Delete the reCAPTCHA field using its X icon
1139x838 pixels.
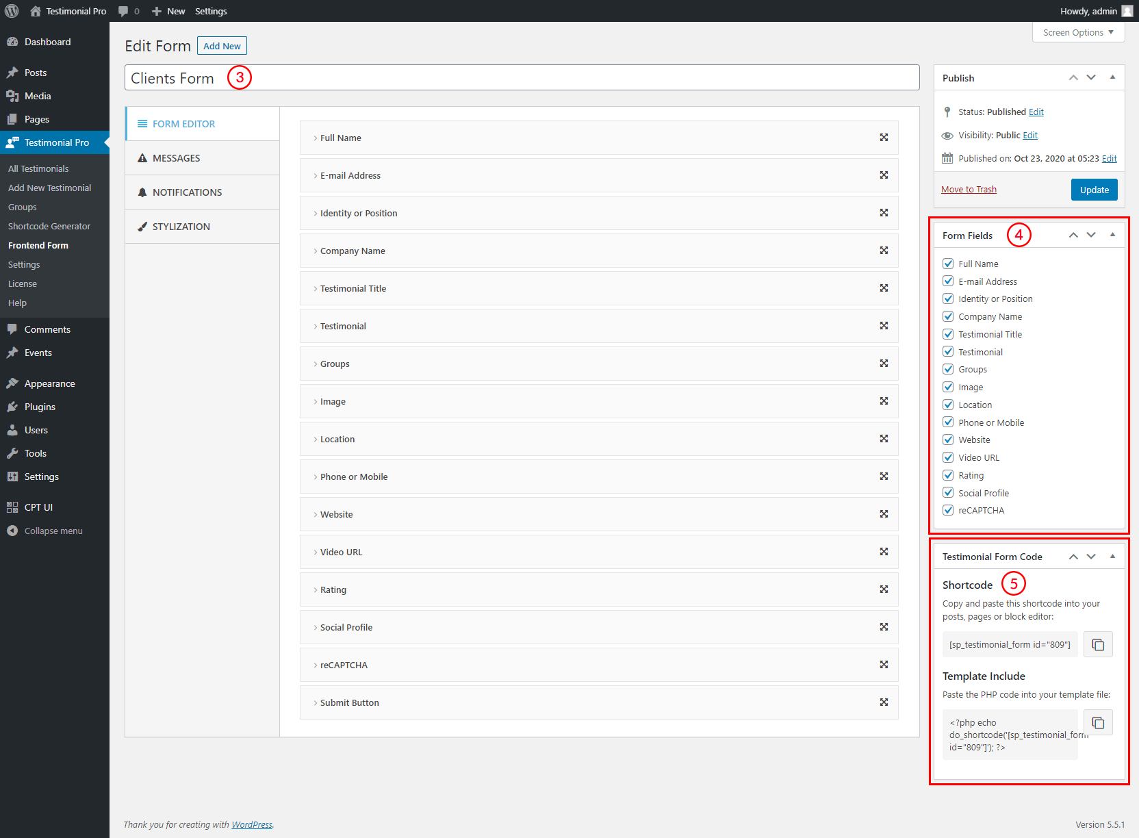click(884, 665)
